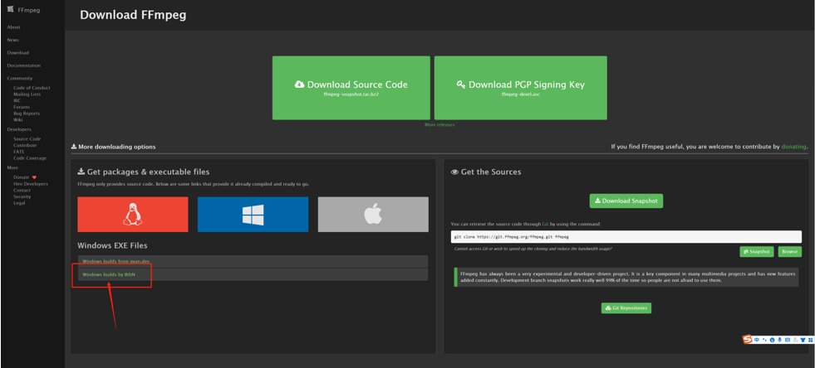Open Code of Conduct sidebar link
This screenshot has height=368, width=815.
32,88
